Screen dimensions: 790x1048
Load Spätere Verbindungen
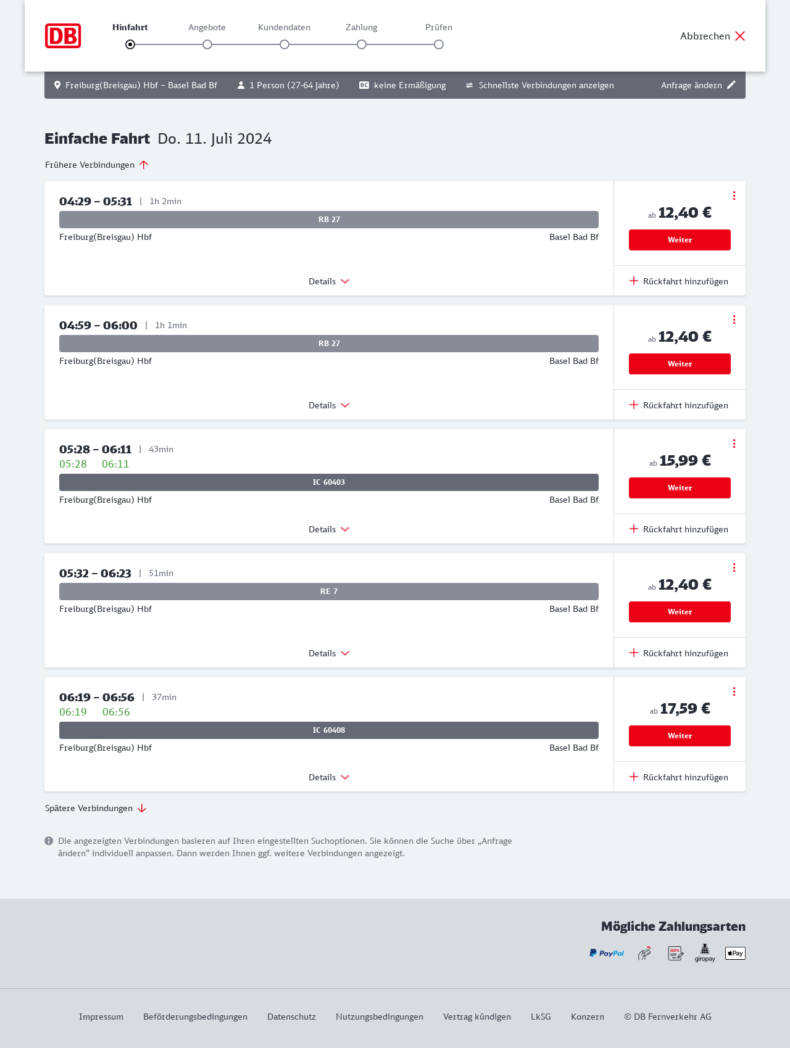click(x=96, y=808)
